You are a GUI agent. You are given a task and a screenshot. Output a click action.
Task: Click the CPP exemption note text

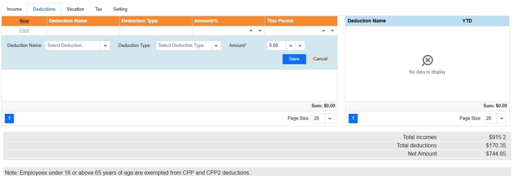[128, 173]
